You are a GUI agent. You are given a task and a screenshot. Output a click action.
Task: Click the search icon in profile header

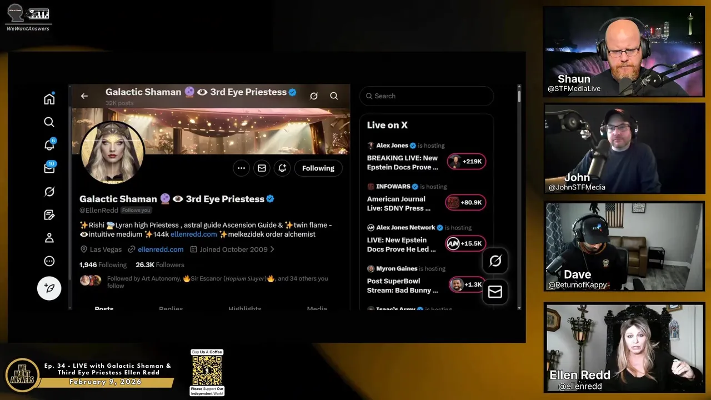[x=334, y=96]
